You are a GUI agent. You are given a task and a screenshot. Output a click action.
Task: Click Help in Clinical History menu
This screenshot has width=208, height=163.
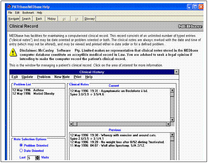click(89, 77)
